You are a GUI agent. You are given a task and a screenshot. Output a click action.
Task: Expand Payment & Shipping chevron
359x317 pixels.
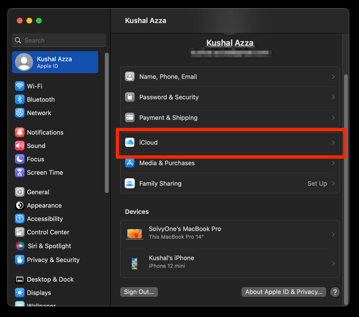click(333, 118)
